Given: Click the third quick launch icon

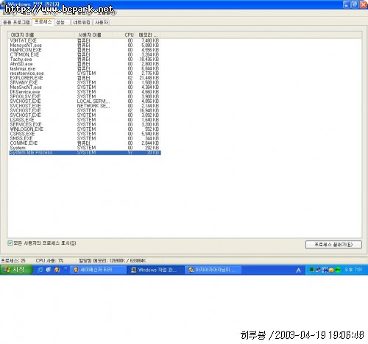Looking at the screenshot, I should tap(57, 270).
